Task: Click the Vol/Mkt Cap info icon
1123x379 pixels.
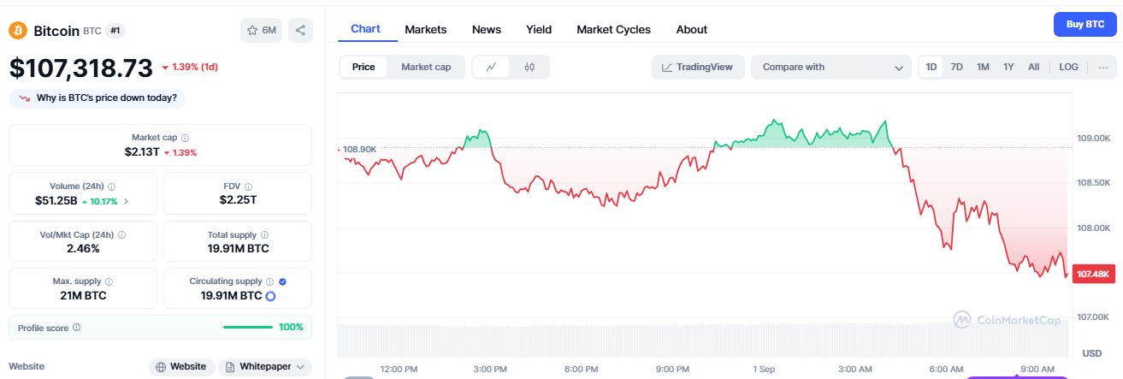Action: click(x=121, y=234)
